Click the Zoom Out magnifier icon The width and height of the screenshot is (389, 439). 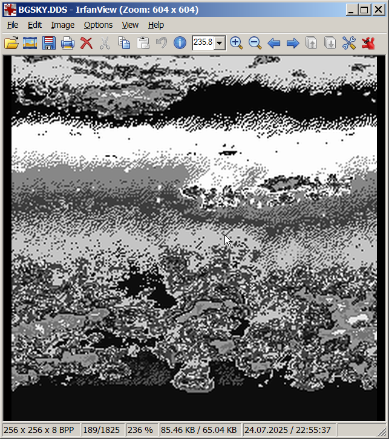(x=255, y=43)
